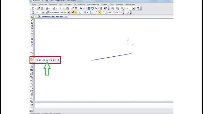Viewport: 203px width, 114px height.
Task: Create a new document with the New icon
Action: point(33,9)
